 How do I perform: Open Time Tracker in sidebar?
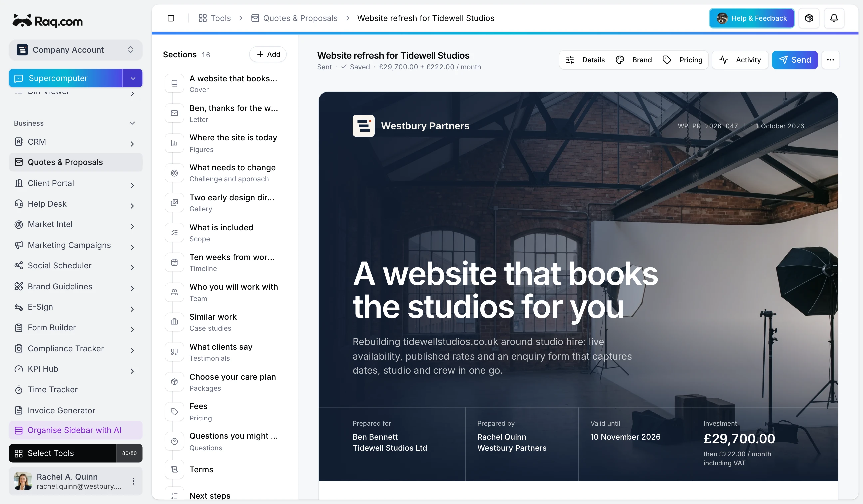76,389
